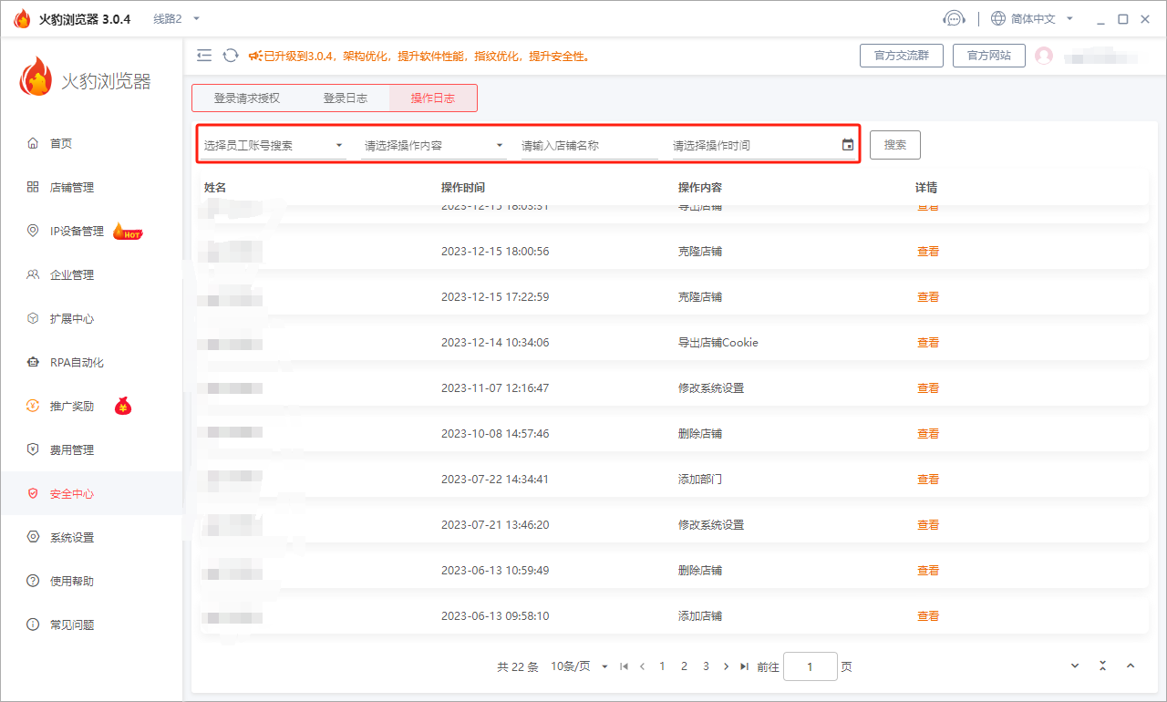Image resolution: width=1167 pixels, height=702 pixels.
Task: Jump to the last page of results
Action: tap(745, 666)
